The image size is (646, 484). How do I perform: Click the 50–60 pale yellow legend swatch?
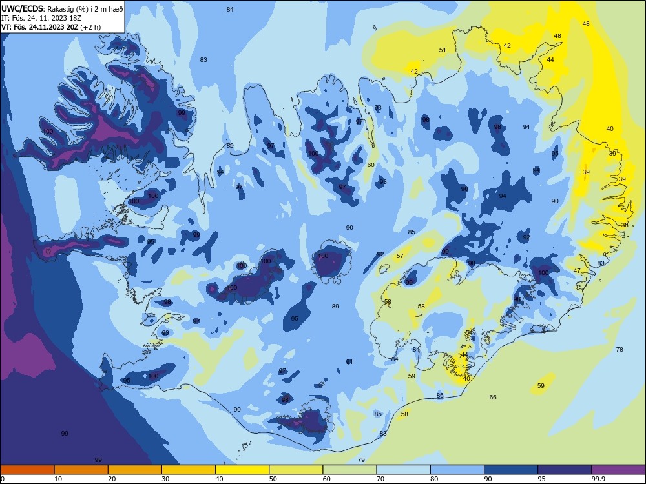296,470
